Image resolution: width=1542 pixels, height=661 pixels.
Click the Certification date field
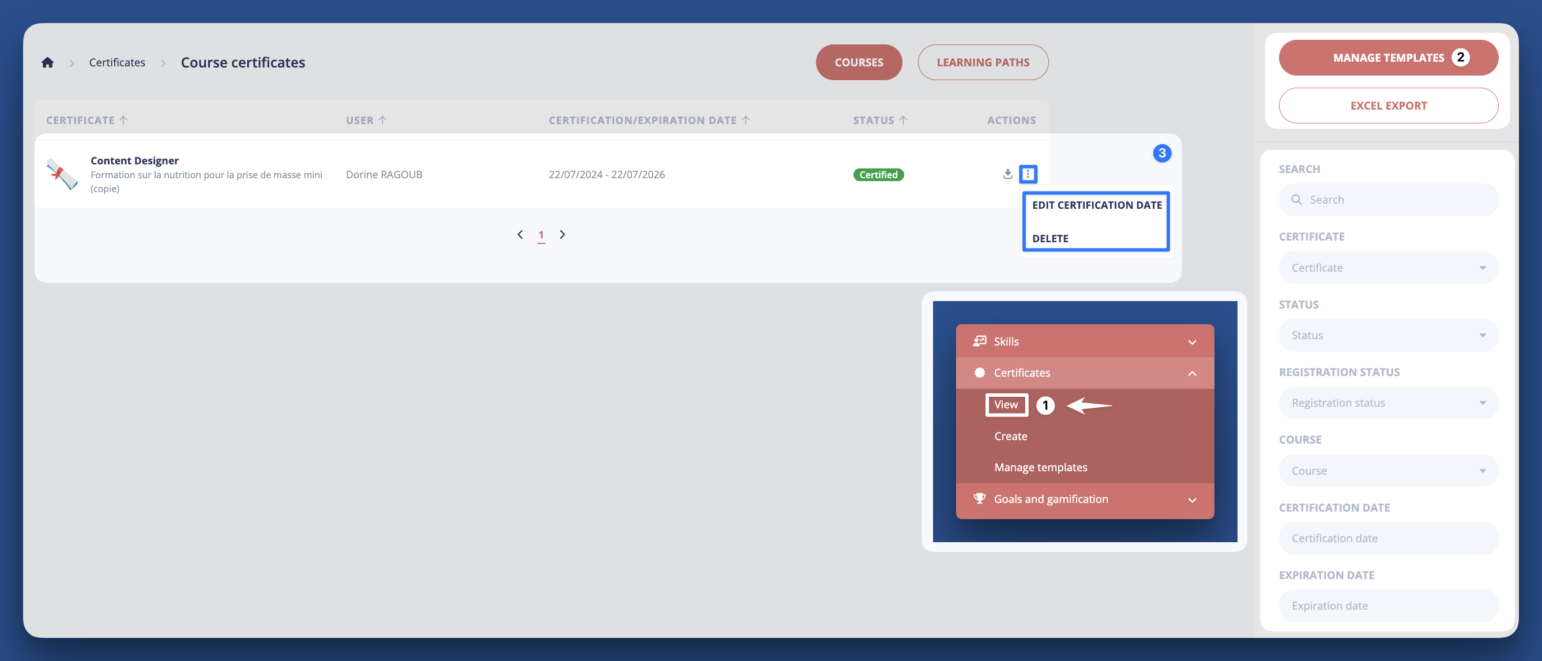pos(1388,538)
